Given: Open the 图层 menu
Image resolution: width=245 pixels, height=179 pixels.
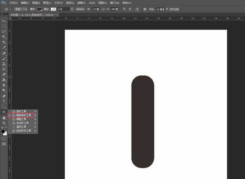Looking at the screenshot, I should [x=47, y=2].
